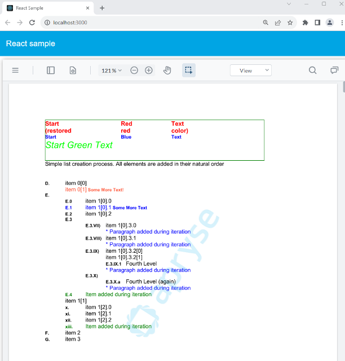Share this page icon
The height and width of the screenshot is (361, 345).
(x=278, y=23)
